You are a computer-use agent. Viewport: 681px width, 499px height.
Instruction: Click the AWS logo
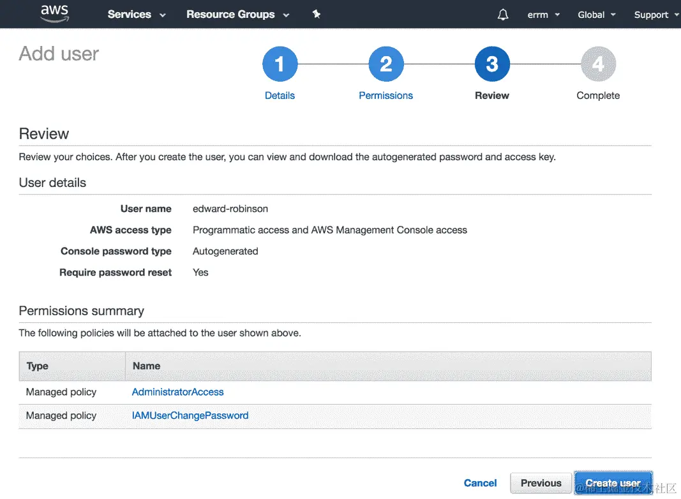[x=55, y=14]
